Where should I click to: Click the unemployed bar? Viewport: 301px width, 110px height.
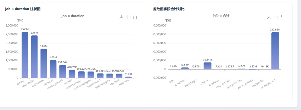tap(110, 76)
